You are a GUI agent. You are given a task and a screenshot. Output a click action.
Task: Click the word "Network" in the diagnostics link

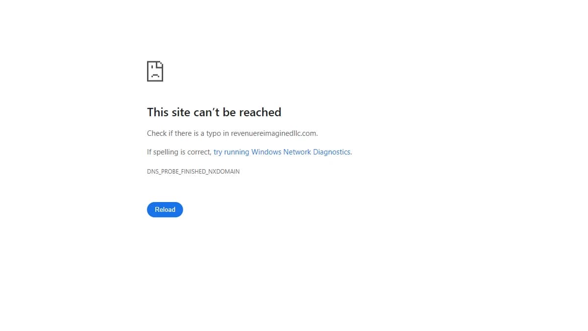297,152
